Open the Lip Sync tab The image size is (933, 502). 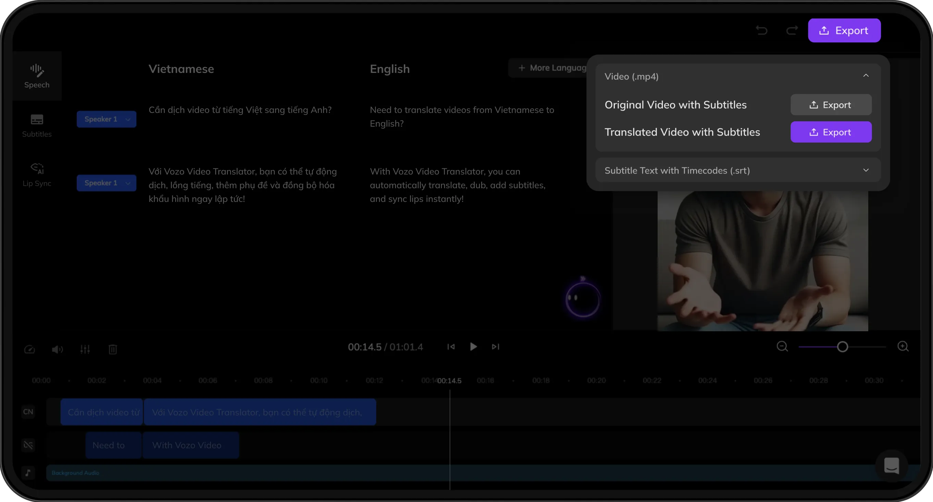pos(37,175)
